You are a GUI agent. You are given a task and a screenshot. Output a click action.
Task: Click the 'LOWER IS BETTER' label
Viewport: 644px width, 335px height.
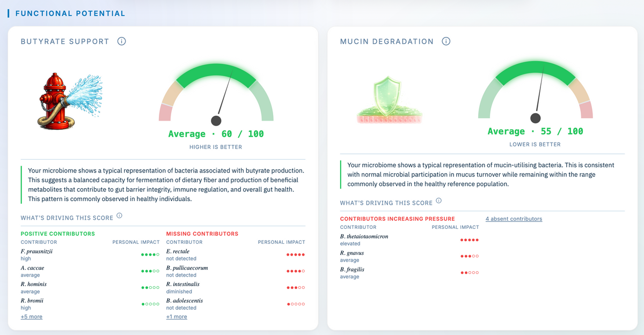(x=535, y=144)
